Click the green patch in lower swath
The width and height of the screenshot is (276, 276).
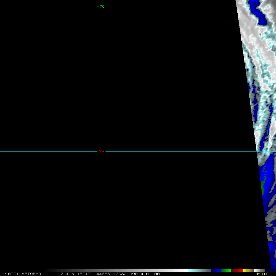(x=263, y=186)
